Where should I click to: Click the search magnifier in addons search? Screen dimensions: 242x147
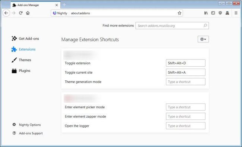[x=205, y=25]
